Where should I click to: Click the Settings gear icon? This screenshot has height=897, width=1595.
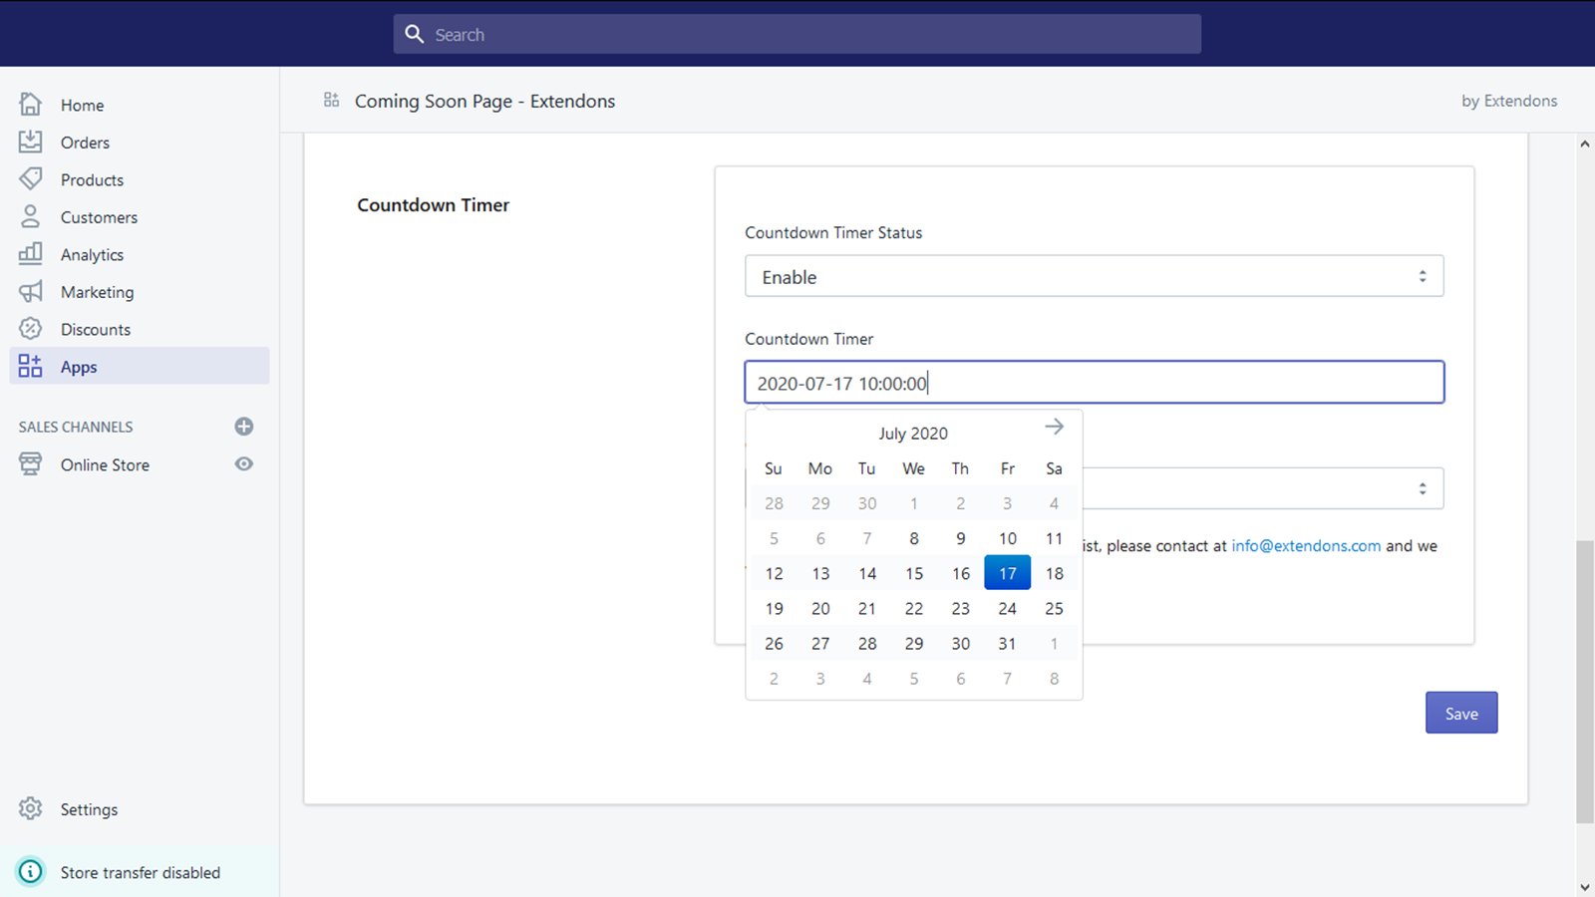coord(31,808)
